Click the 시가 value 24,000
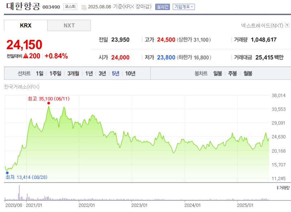Viewport: 291px width, 212px height. point(120,57)
